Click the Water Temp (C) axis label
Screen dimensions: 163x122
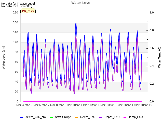[159, 57]
